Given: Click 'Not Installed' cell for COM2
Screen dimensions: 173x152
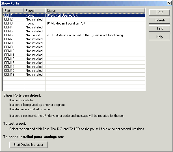Looking at the screenshot, I should click(34, 19).
